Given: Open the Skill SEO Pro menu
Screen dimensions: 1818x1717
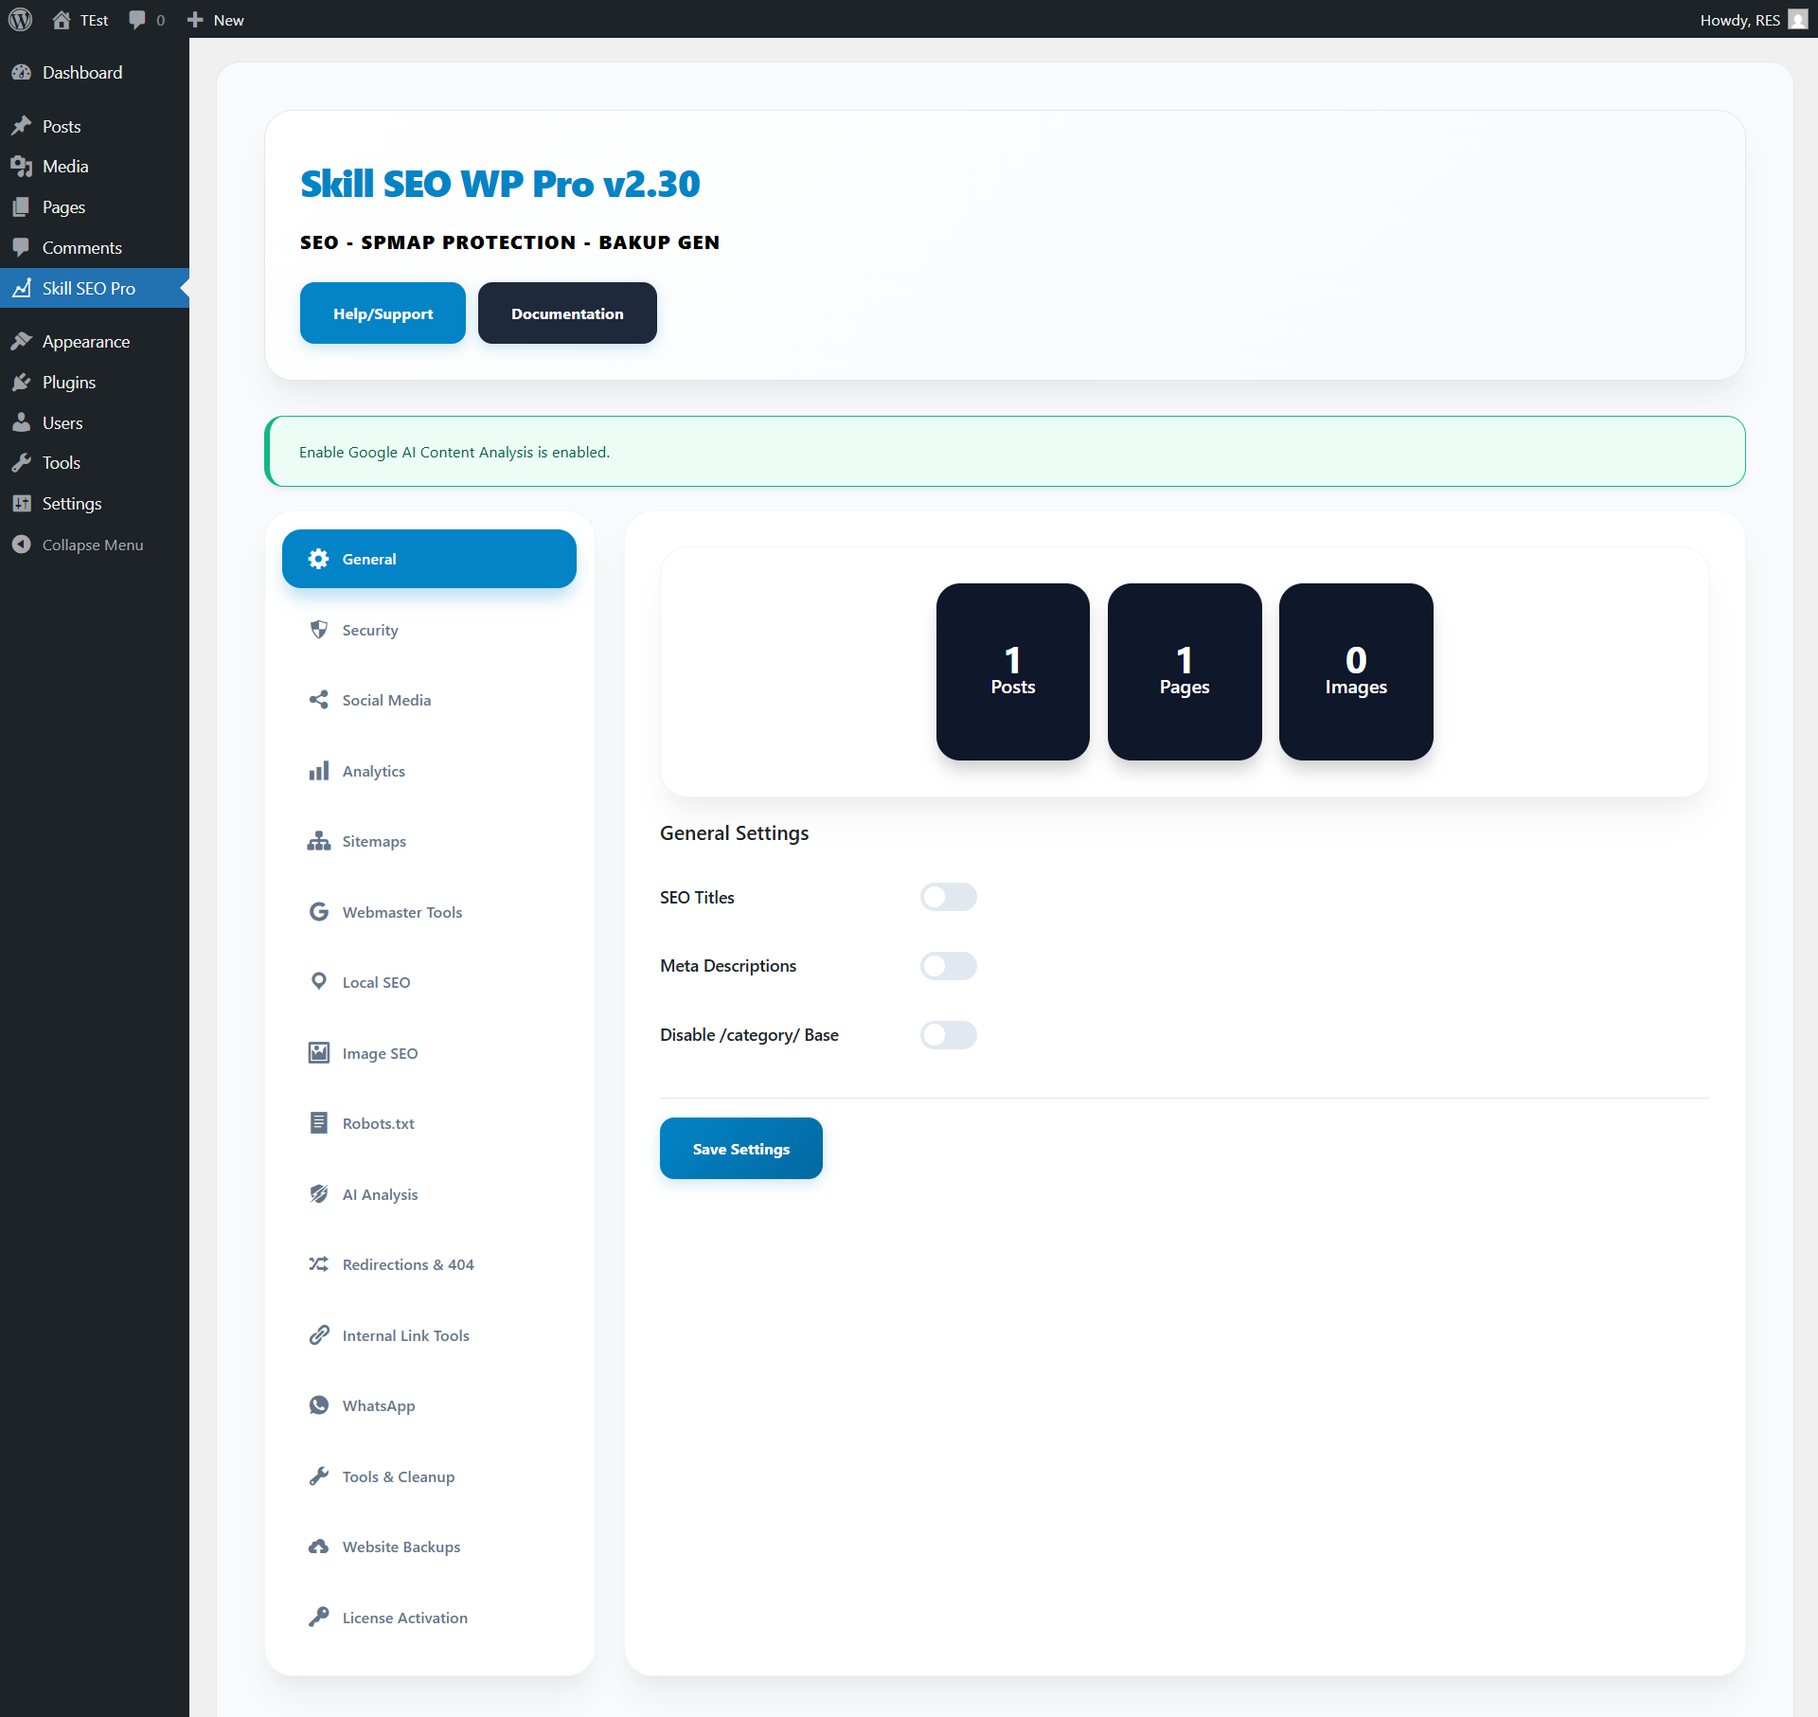Looking at the screenshot, I should (x=88, y=288).
